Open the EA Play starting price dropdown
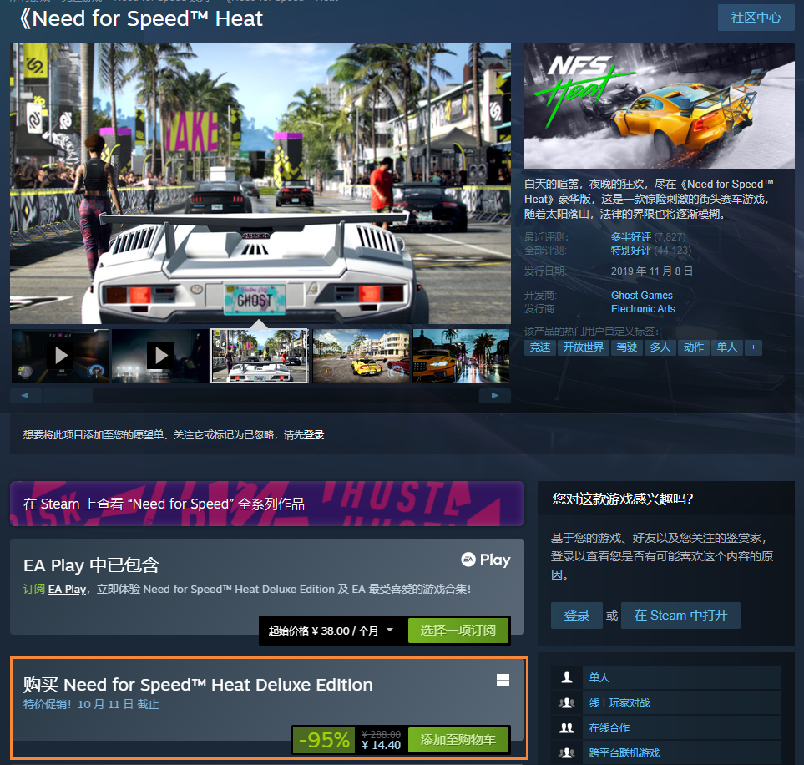 pos(331,631)
